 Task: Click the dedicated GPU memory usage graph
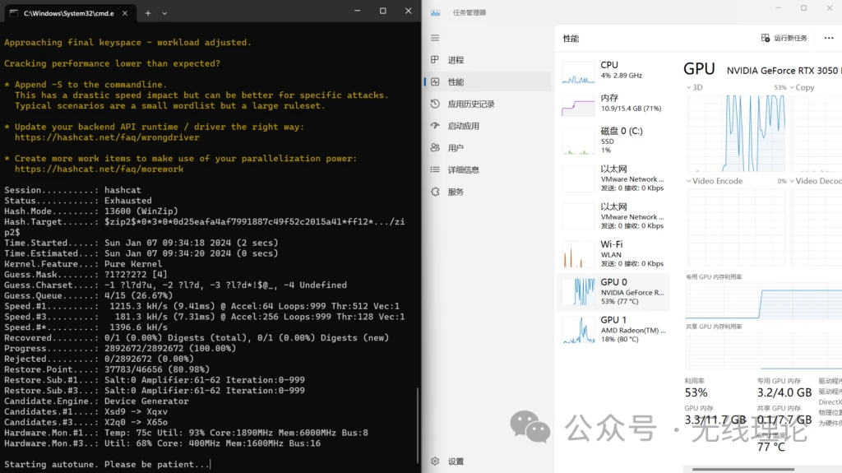764,300
